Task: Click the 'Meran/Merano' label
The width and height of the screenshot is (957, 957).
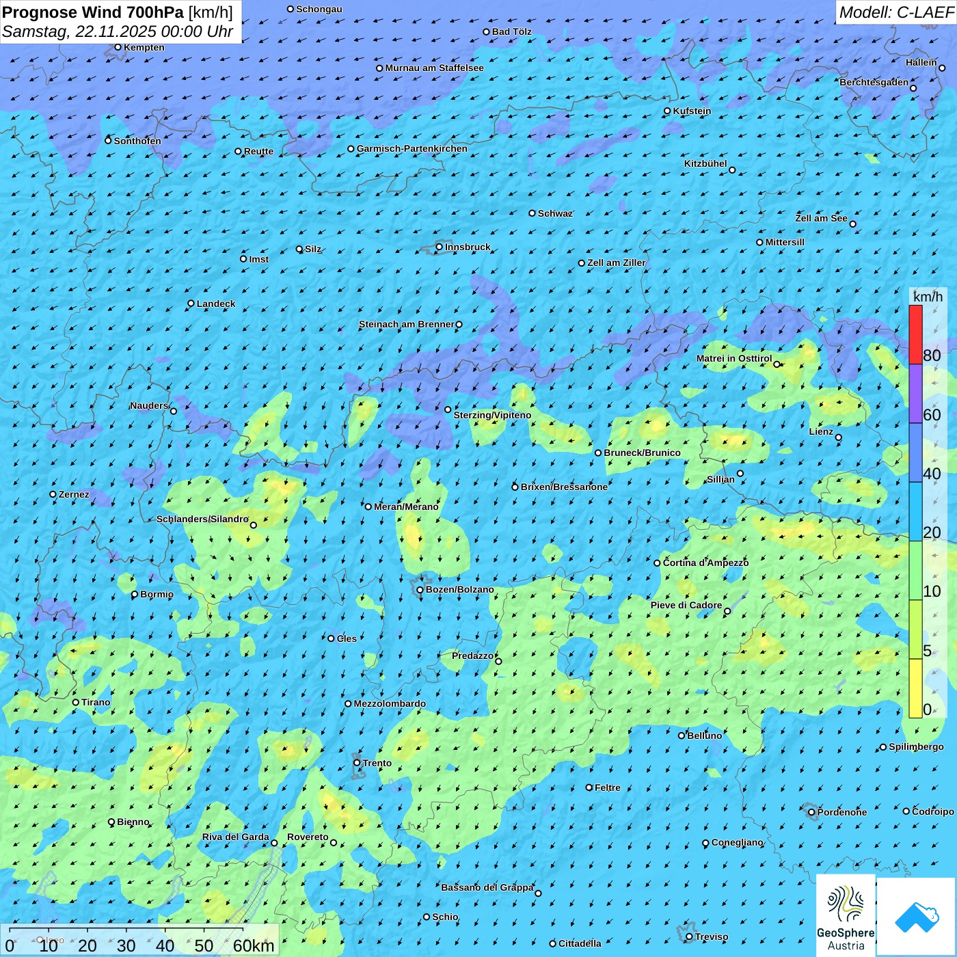Action: (406, 507)
